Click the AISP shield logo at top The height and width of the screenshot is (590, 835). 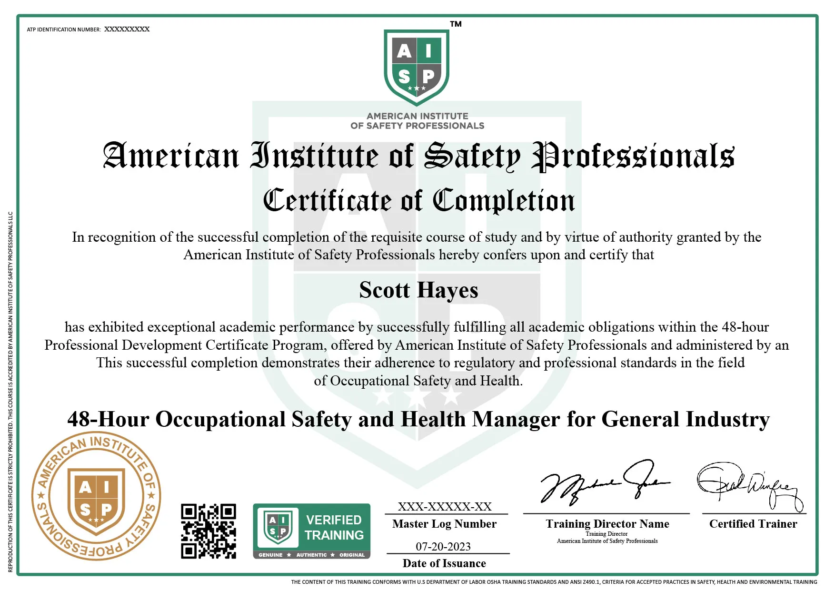coord(417,68)
